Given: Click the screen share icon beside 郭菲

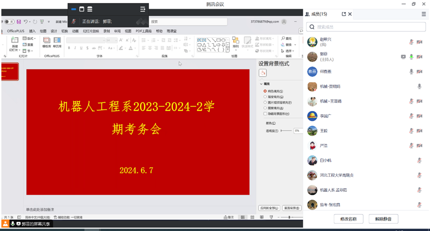Looking at the screenshot, I should (x=403, y=57).
